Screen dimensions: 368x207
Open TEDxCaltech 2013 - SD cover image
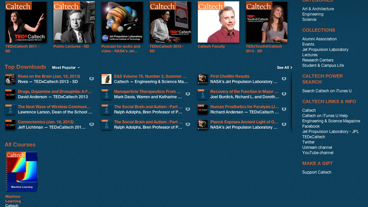click(x=170, y=22)
